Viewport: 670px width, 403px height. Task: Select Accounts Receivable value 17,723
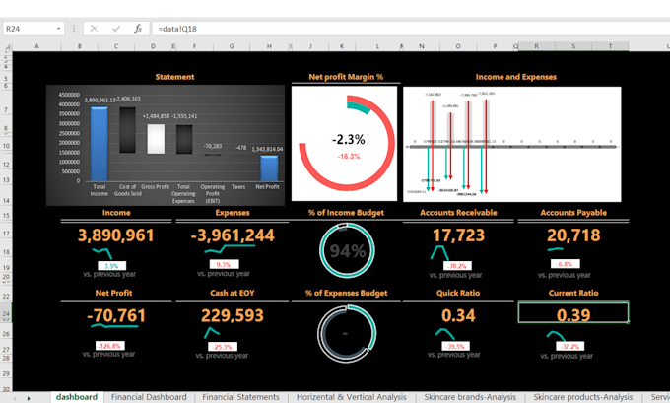pyautogui.click(x=458, y=235)
